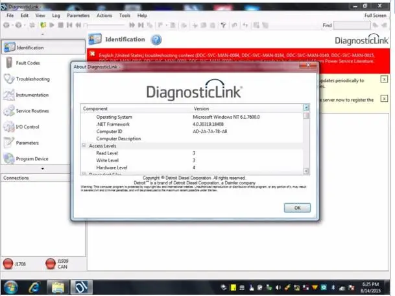Click the rewind log toolbar button
Screen dimensions: 395x296
pyautogui.click(x=78, y=25)
